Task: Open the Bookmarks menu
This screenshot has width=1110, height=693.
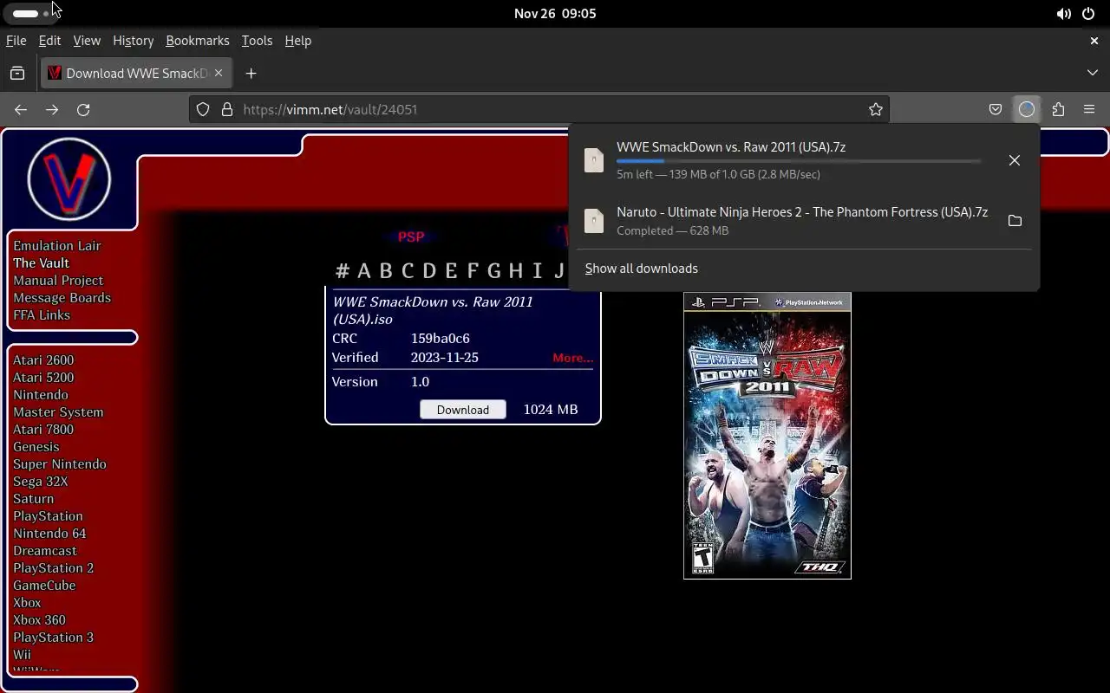Action: (198, 41)
